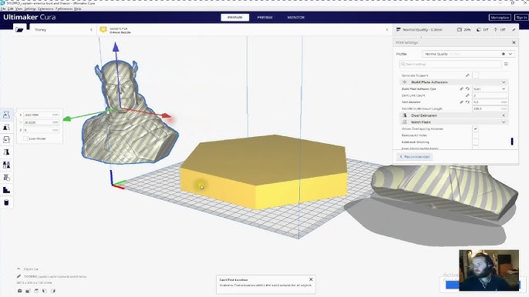The image size is (529, 297).
Task: Open file folder icon
Action: tap(19, 30)
